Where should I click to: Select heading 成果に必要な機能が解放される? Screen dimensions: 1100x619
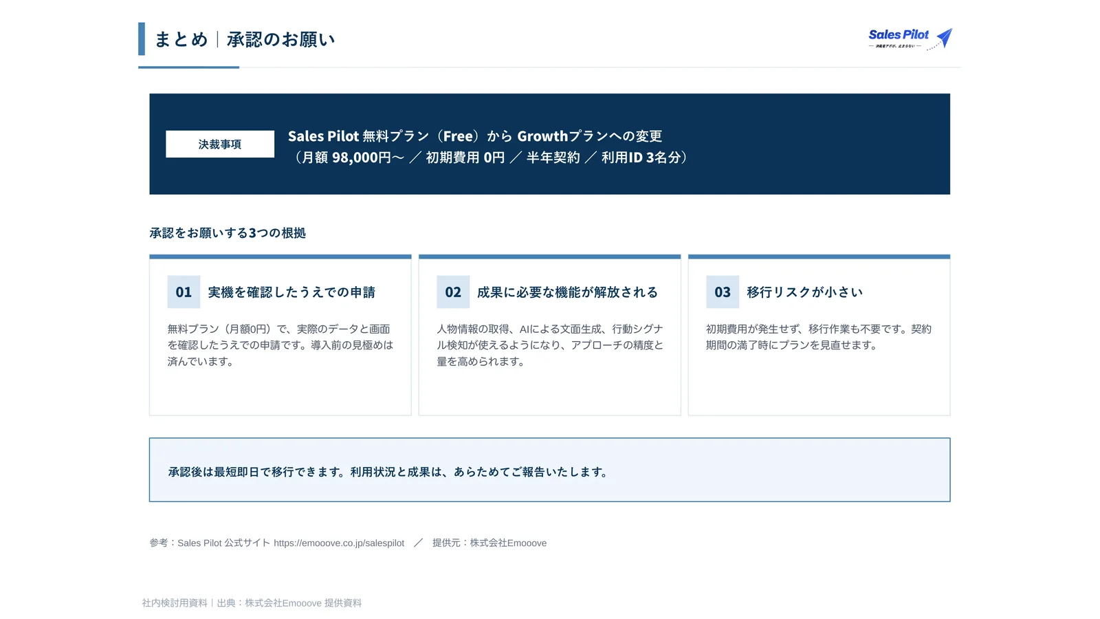(x=567, y=292)
